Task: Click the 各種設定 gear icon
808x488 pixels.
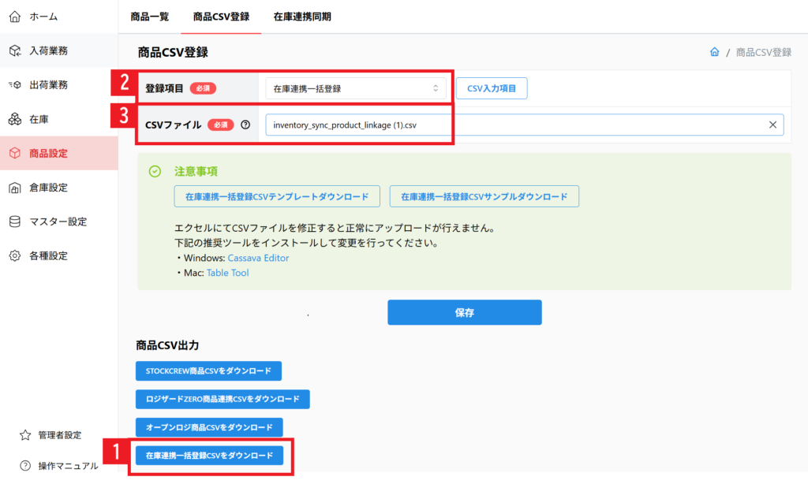Action: pos(14,255)
